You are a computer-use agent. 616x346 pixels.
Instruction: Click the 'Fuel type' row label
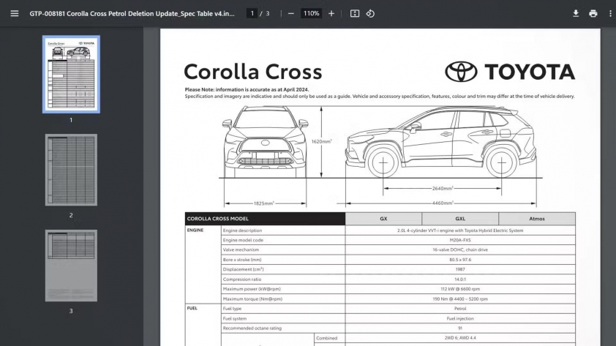(x=232, y=309)
